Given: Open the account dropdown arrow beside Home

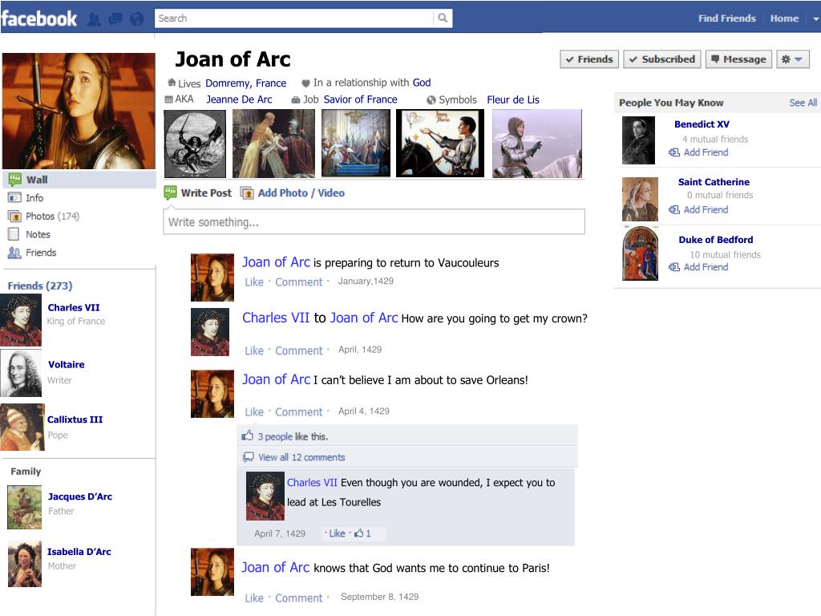Looking at the screenshot, I should tap(815, 19).
